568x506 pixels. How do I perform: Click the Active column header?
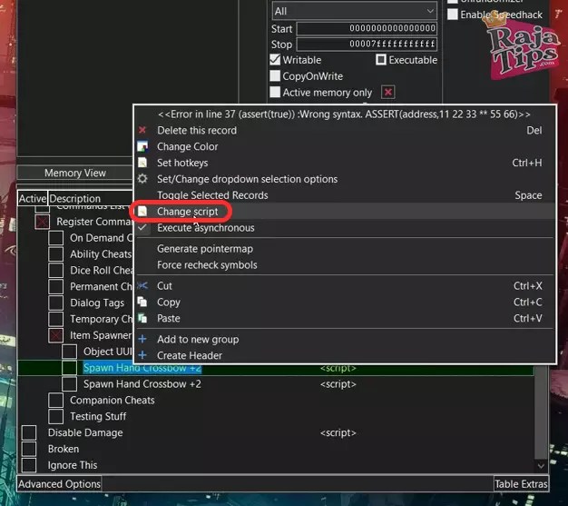33,198
